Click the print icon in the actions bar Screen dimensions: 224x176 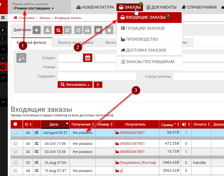coord(87,30)
